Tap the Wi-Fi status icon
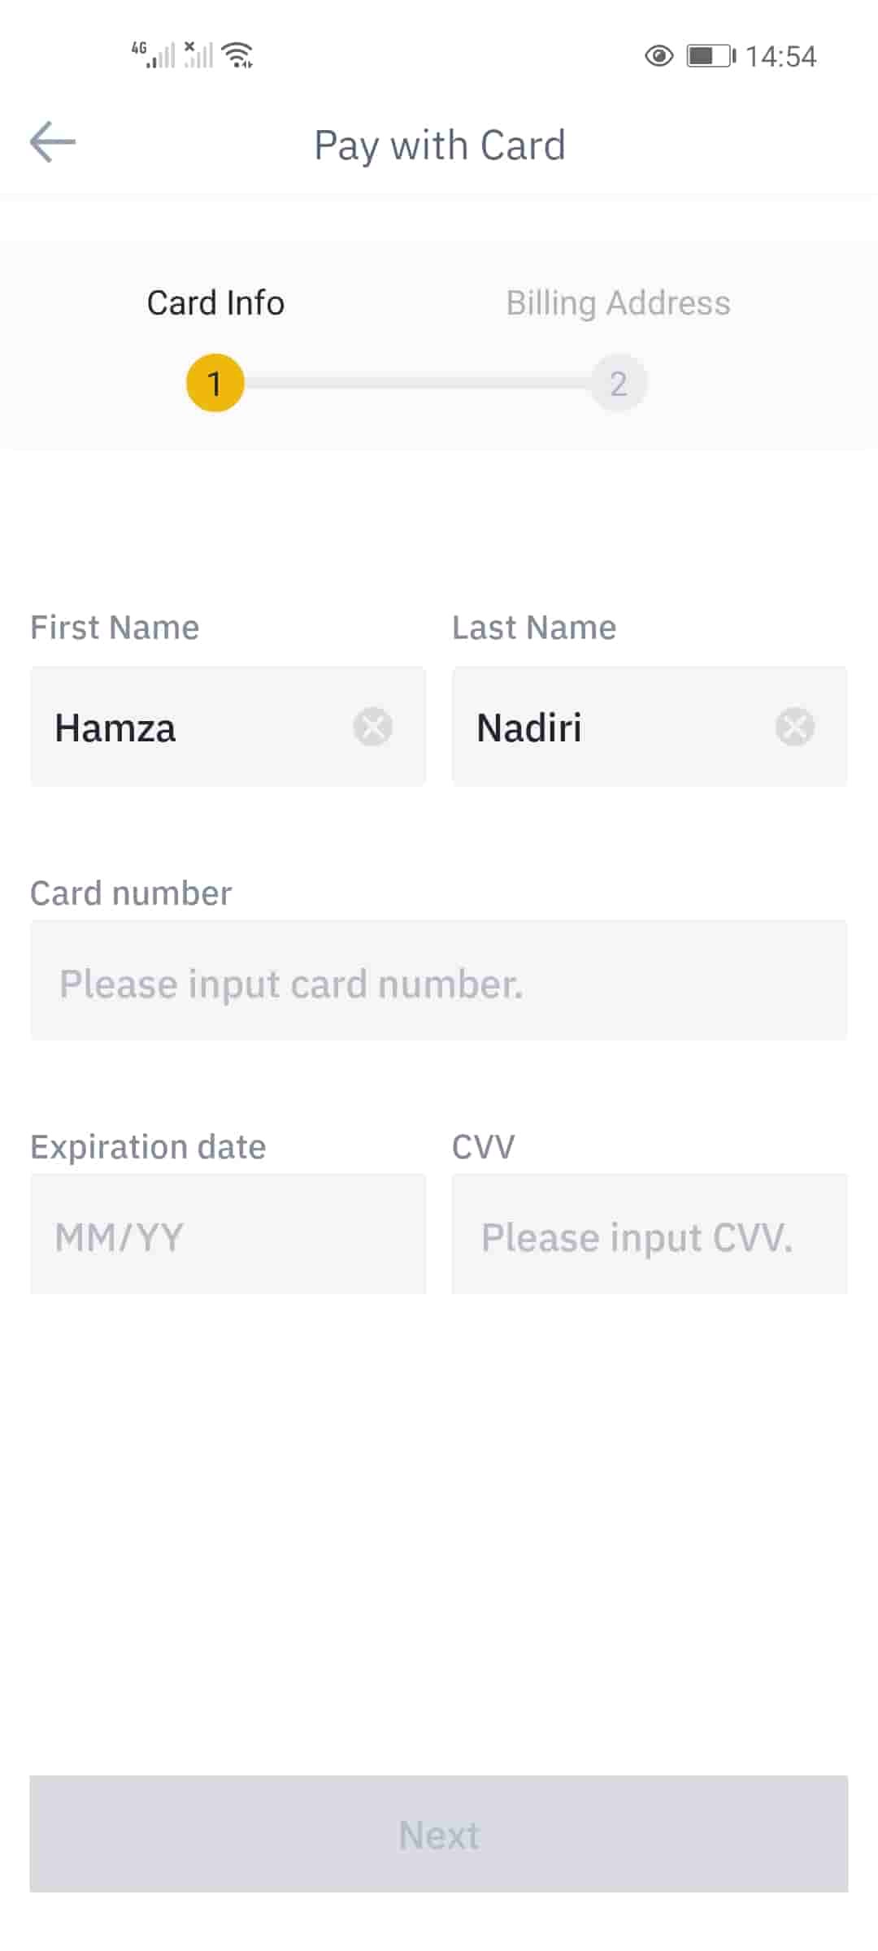 [238, 55]
